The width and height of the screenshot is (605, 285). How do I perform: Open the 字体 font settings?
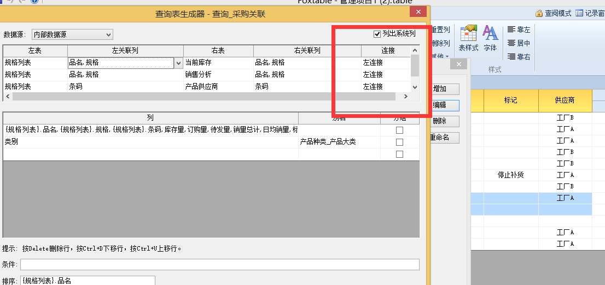(x=490, y=38)
